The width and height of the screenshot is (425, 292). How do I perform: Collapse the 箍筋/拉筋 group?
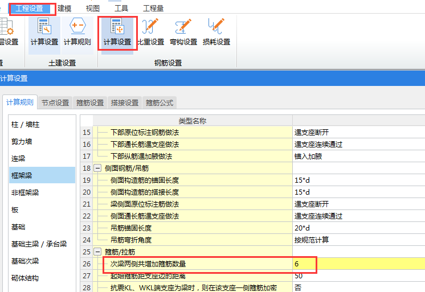pyautogui.click(x=97, y=252)
